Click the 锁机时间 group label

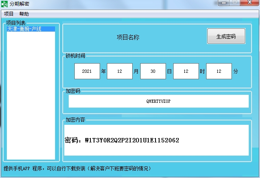(75, 56)
